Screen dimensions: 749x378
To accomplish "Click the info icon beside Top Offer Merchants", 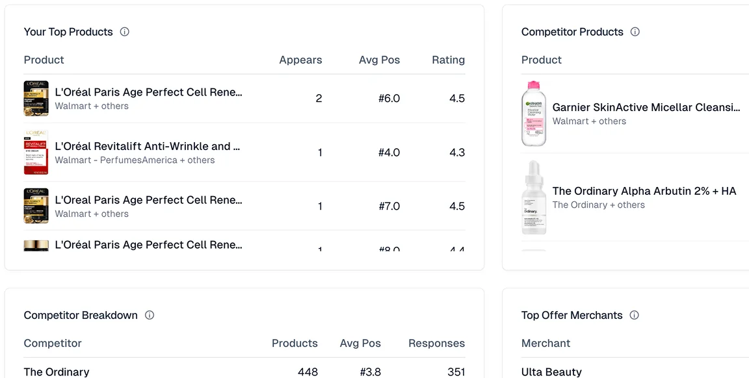I will (634, 315).
